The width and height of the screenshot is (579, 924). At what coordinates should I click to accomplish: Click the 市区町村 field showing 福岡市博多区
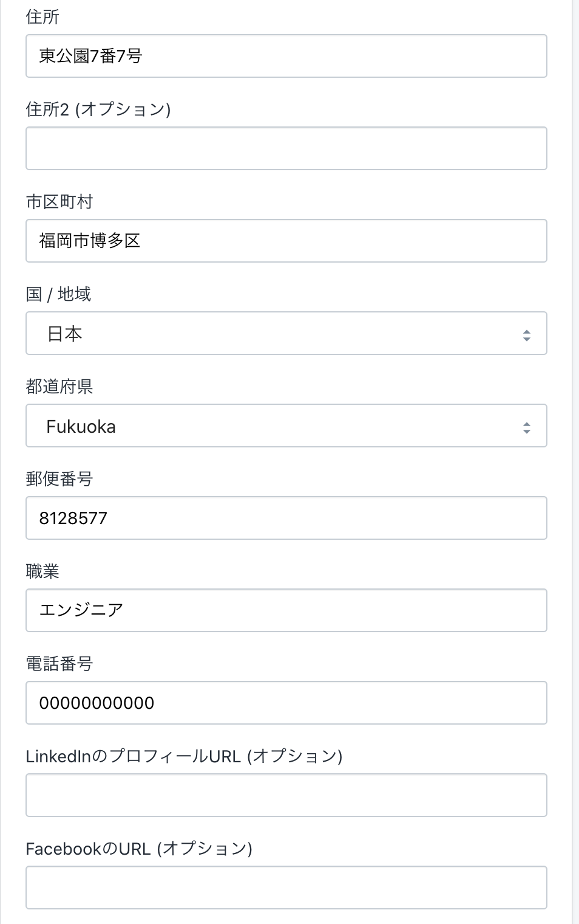(286, 241)
